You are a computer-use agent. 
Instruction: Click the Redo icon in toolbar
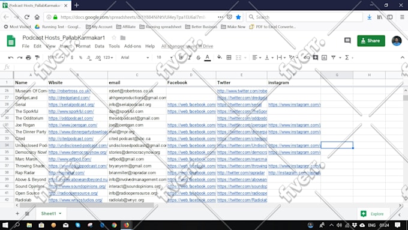pyautogui.click(x=20, y=58)
